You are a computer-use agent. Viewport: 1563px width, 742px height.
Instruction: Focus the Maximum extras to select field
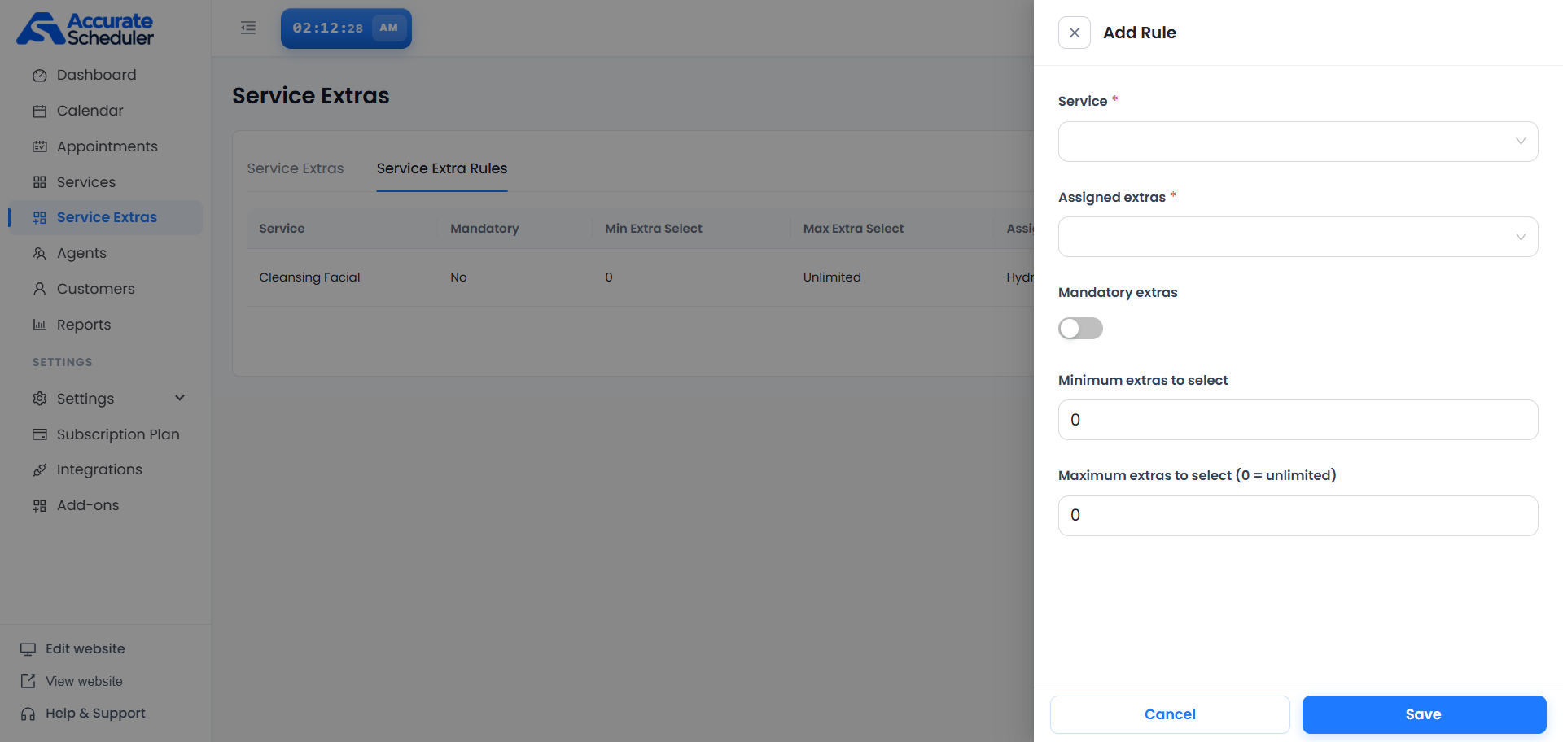(x=1298, y=516)
